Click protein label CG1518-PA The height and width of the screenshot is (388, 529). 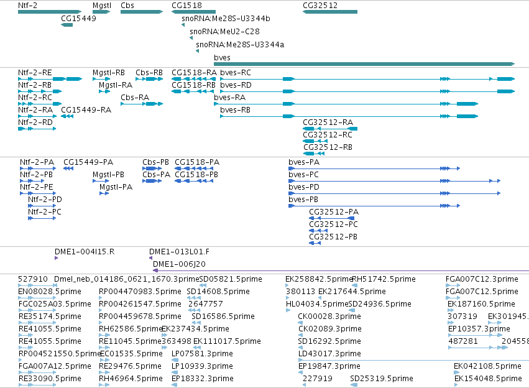(197, 162)
